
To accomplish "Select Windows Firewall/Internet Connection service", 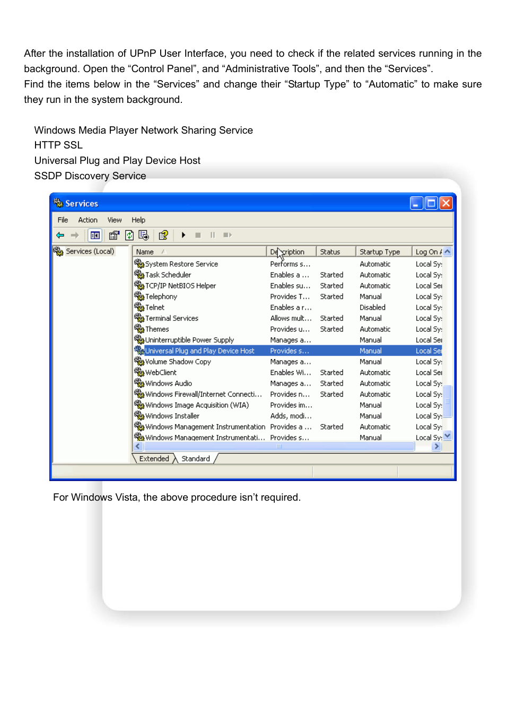I will click(288, 394).
